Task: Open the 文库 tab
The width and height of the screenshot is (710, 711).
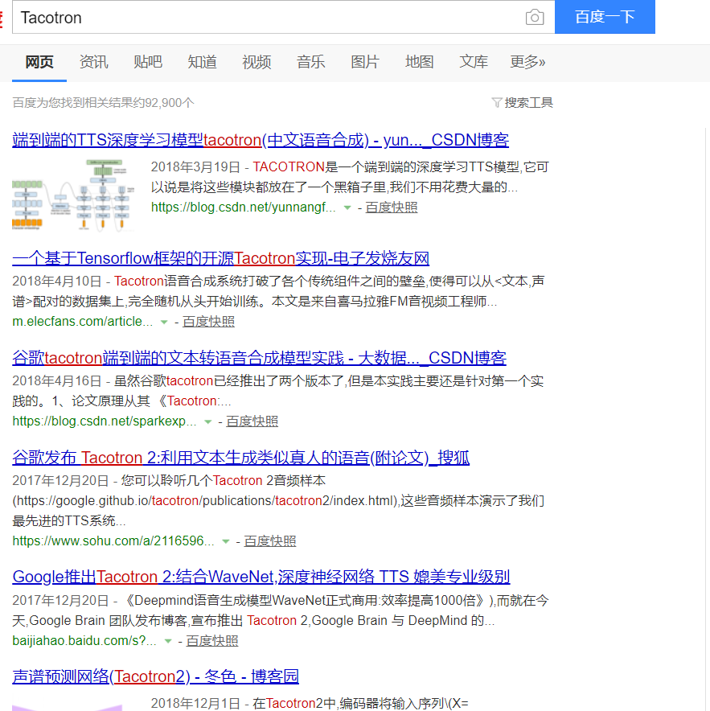Action: 474,62
